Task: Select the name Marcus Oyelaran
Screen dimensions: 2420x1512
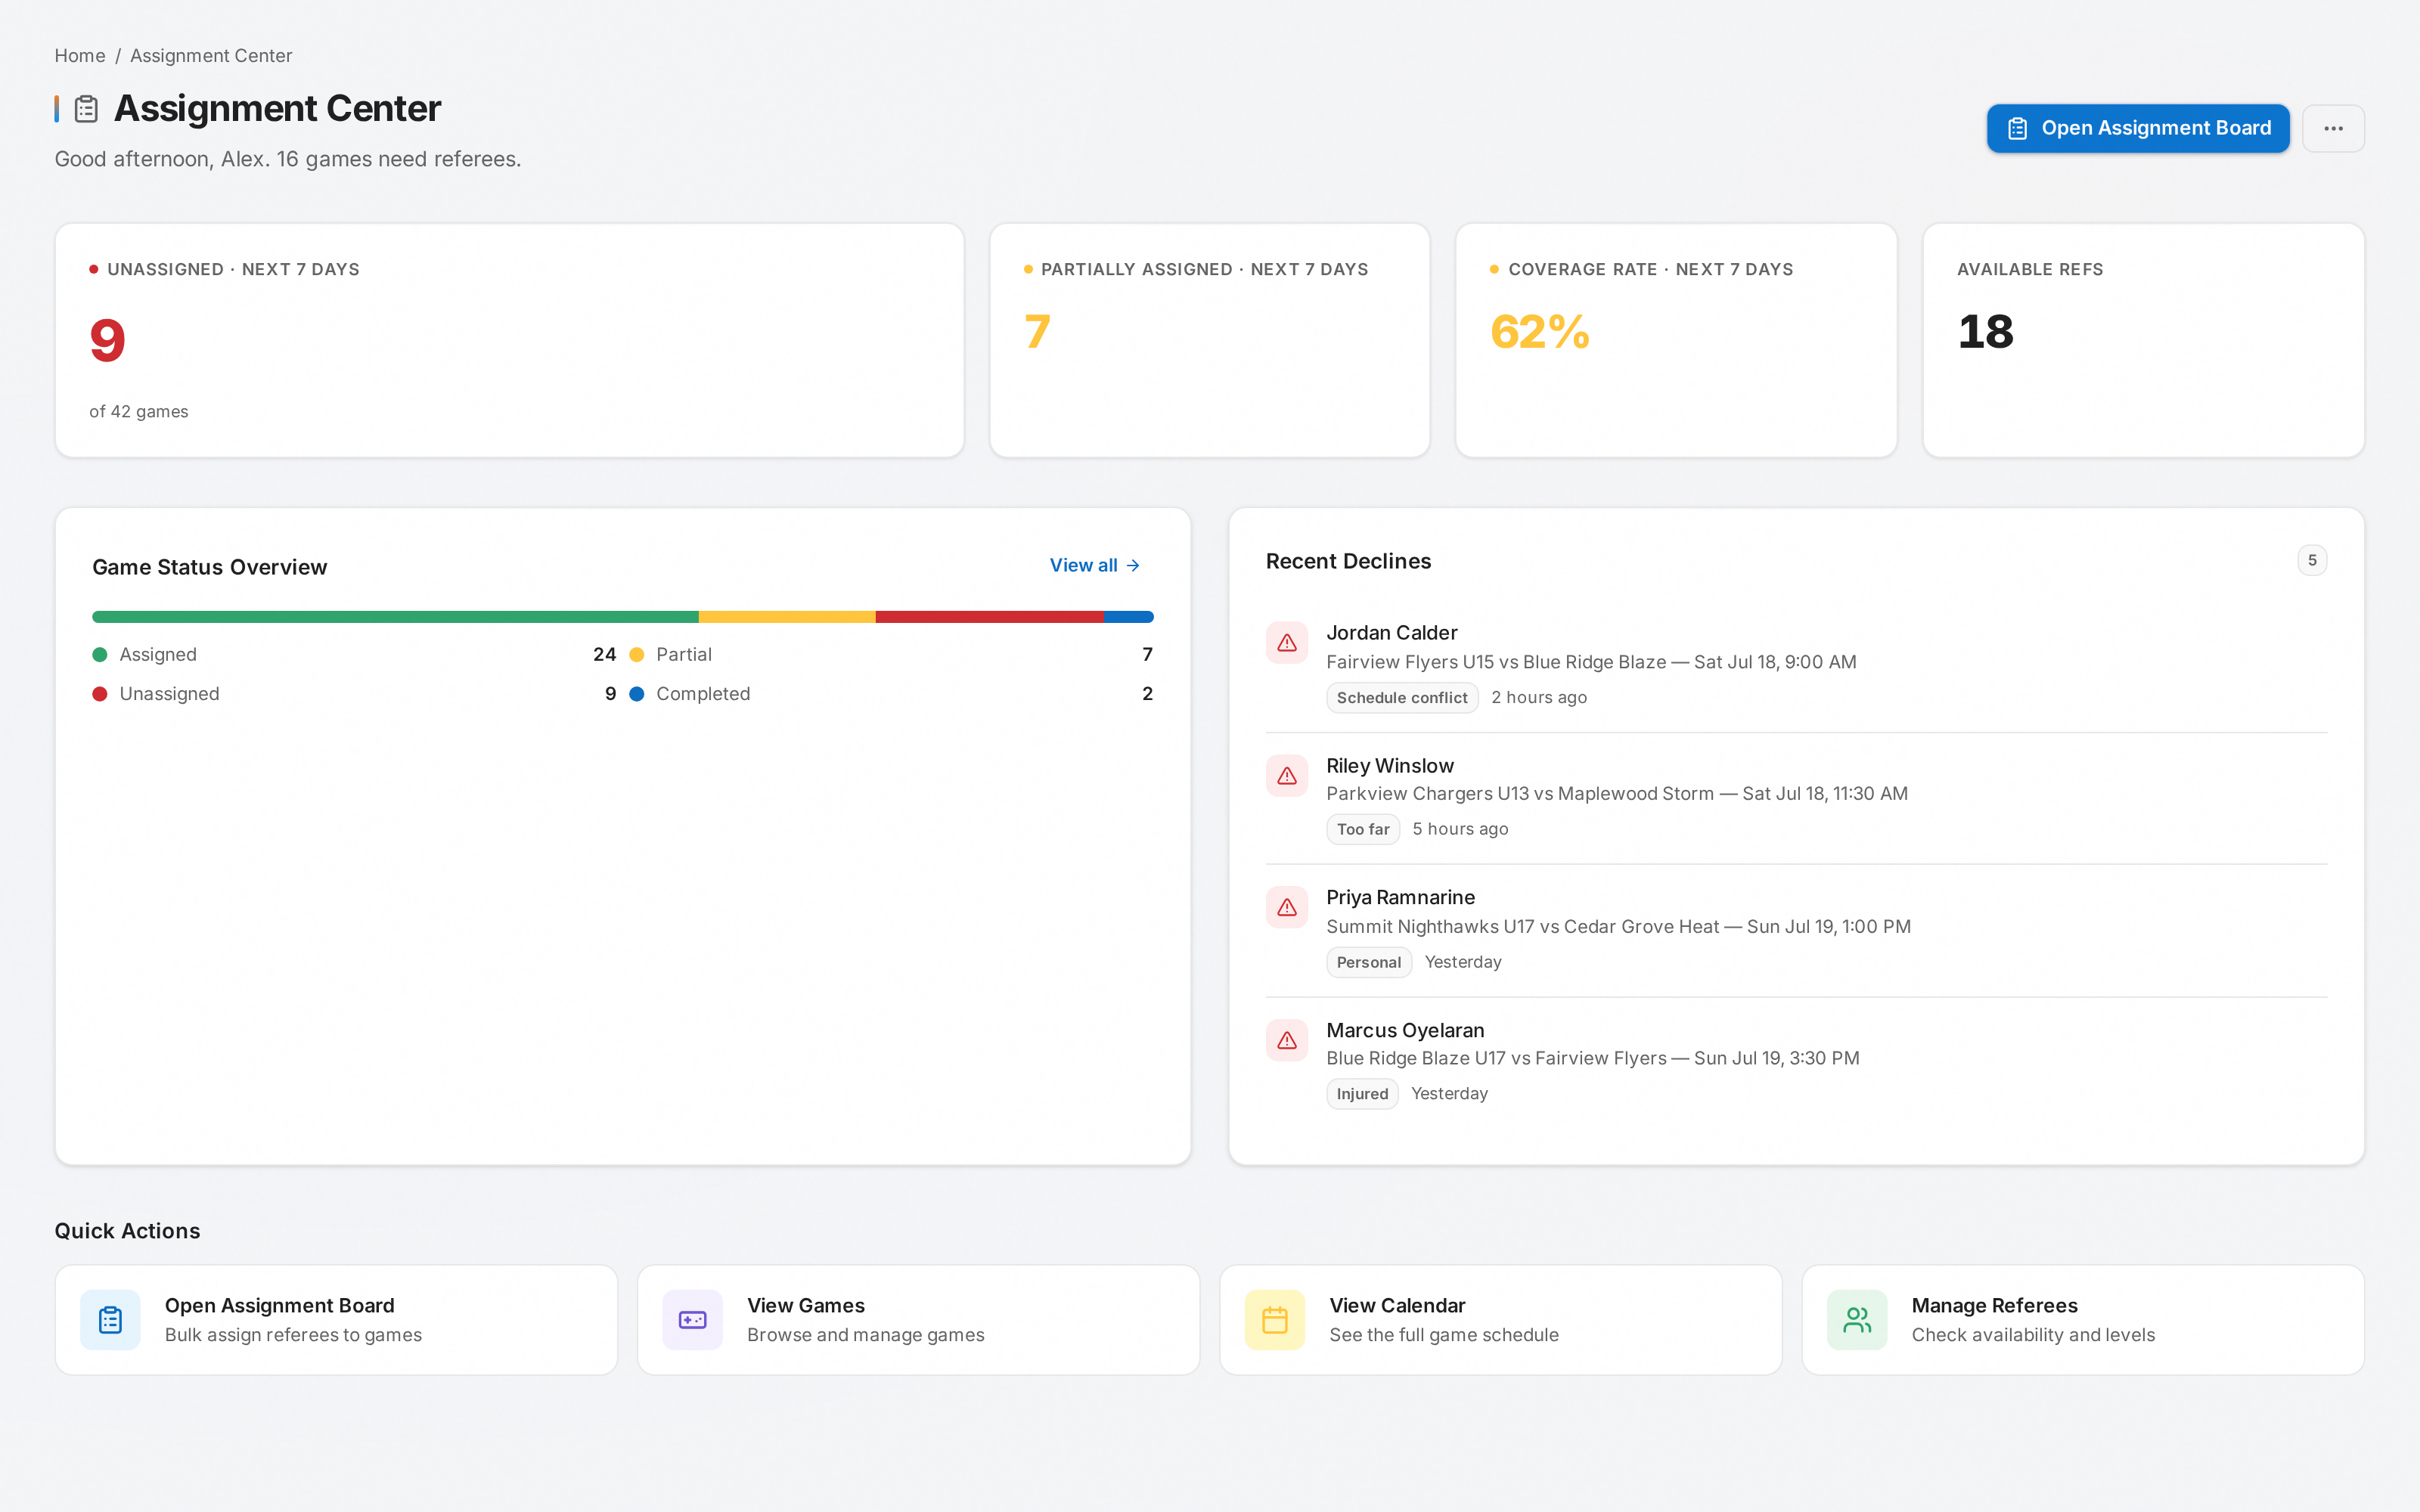Action: [x=1405, y=1030]
